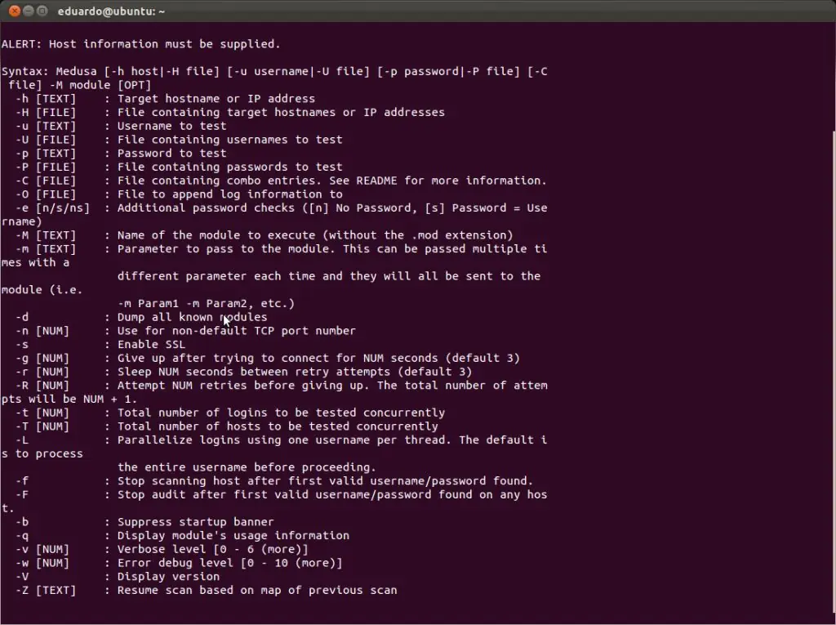The width and height of the screenshot is (836, 625).
Task: Click 'Verbose level [0 - 6 (more)]' text
Action: click(x=212, y=549)
